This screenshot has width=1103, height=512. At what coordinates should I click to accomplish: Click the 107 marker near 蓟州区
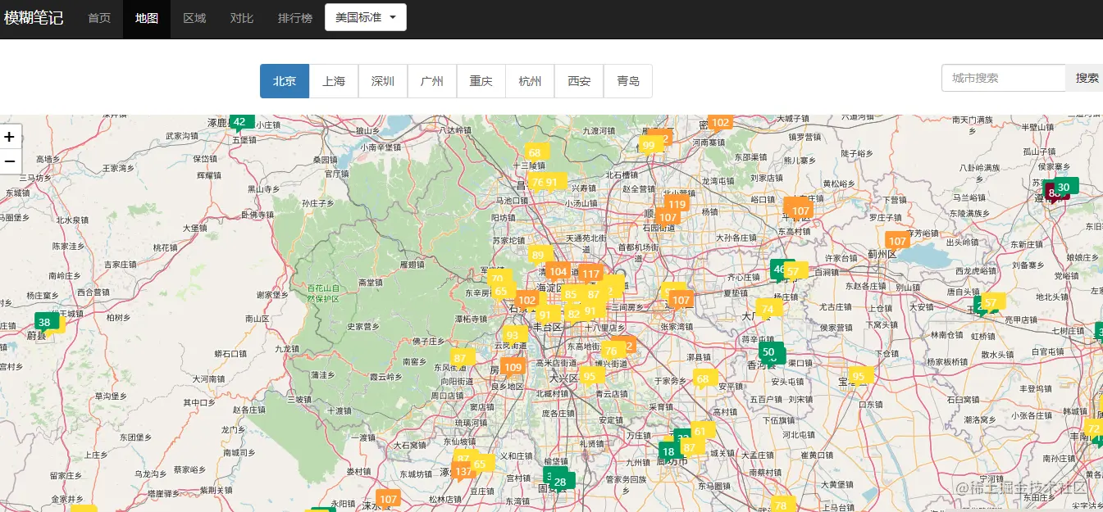[897, 241]
